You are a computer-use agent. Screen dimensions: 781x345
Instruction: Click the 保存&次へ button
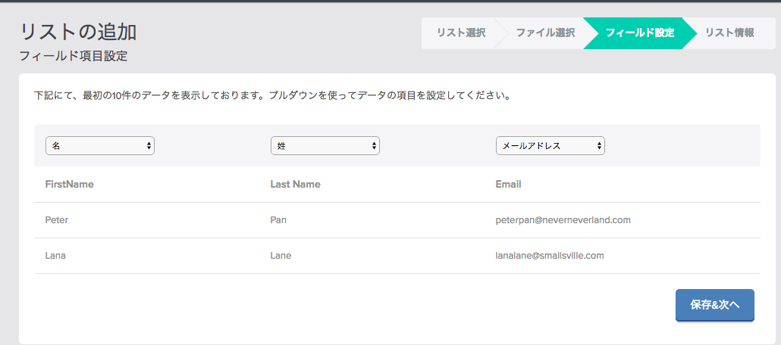coord(715,305)
